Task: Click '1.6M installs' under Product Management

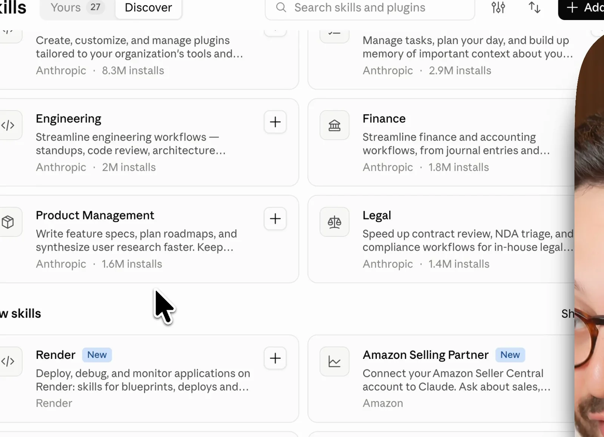Action: 132,264
